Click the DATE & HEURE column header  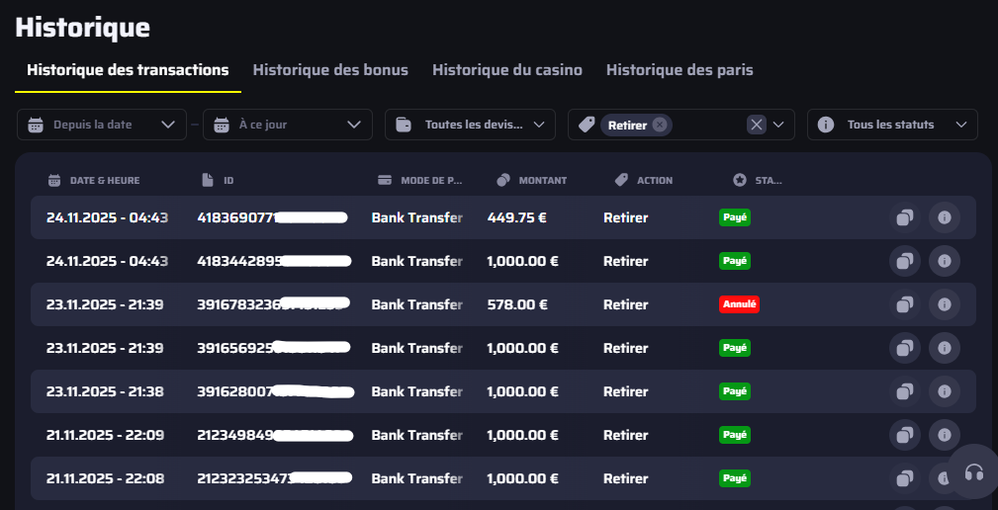(94, 181)
